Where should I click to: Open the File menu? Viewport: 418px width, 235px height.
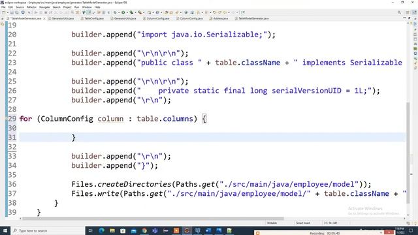click(3, 7)
